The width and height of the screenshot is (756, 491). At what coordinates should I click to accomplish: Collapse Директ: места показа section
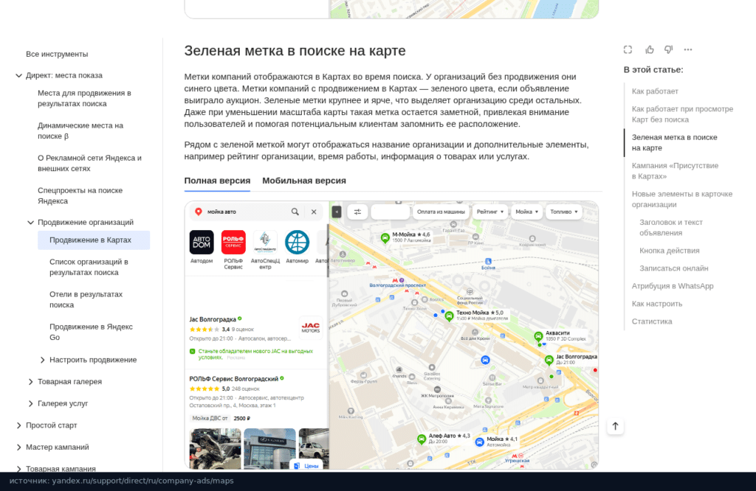point(18,76)
